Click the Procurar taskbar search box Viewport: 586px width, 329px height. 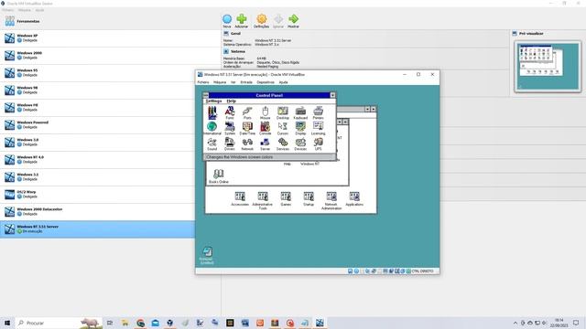click(x=59, y=323)
